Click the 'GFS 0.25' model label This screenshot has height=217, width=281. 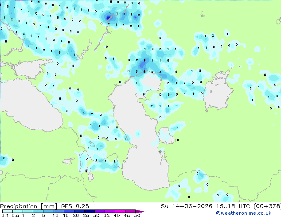click(x=75, y=206)
